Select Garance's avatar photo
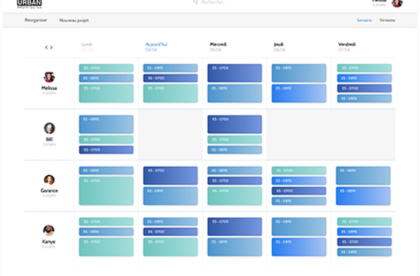Image resolution: width=420 pixels, height=276 pixels. pos(49,179)
